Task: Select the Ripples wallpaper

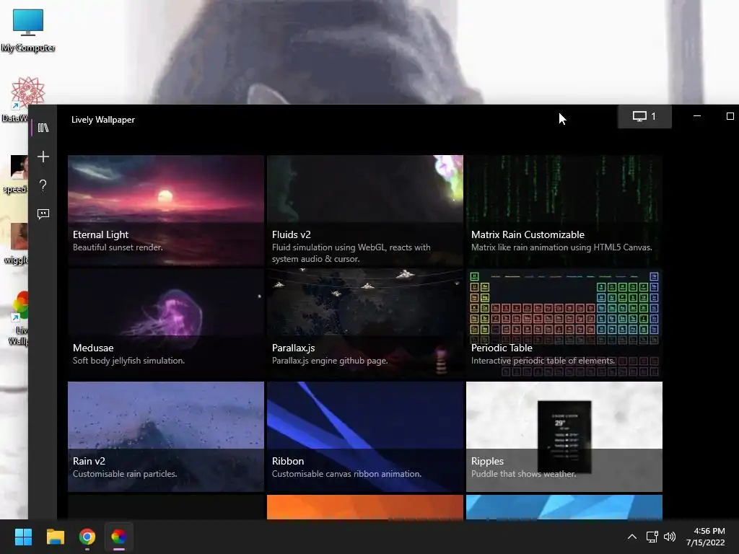Action: pyautogui.click(x=564, y=436)
